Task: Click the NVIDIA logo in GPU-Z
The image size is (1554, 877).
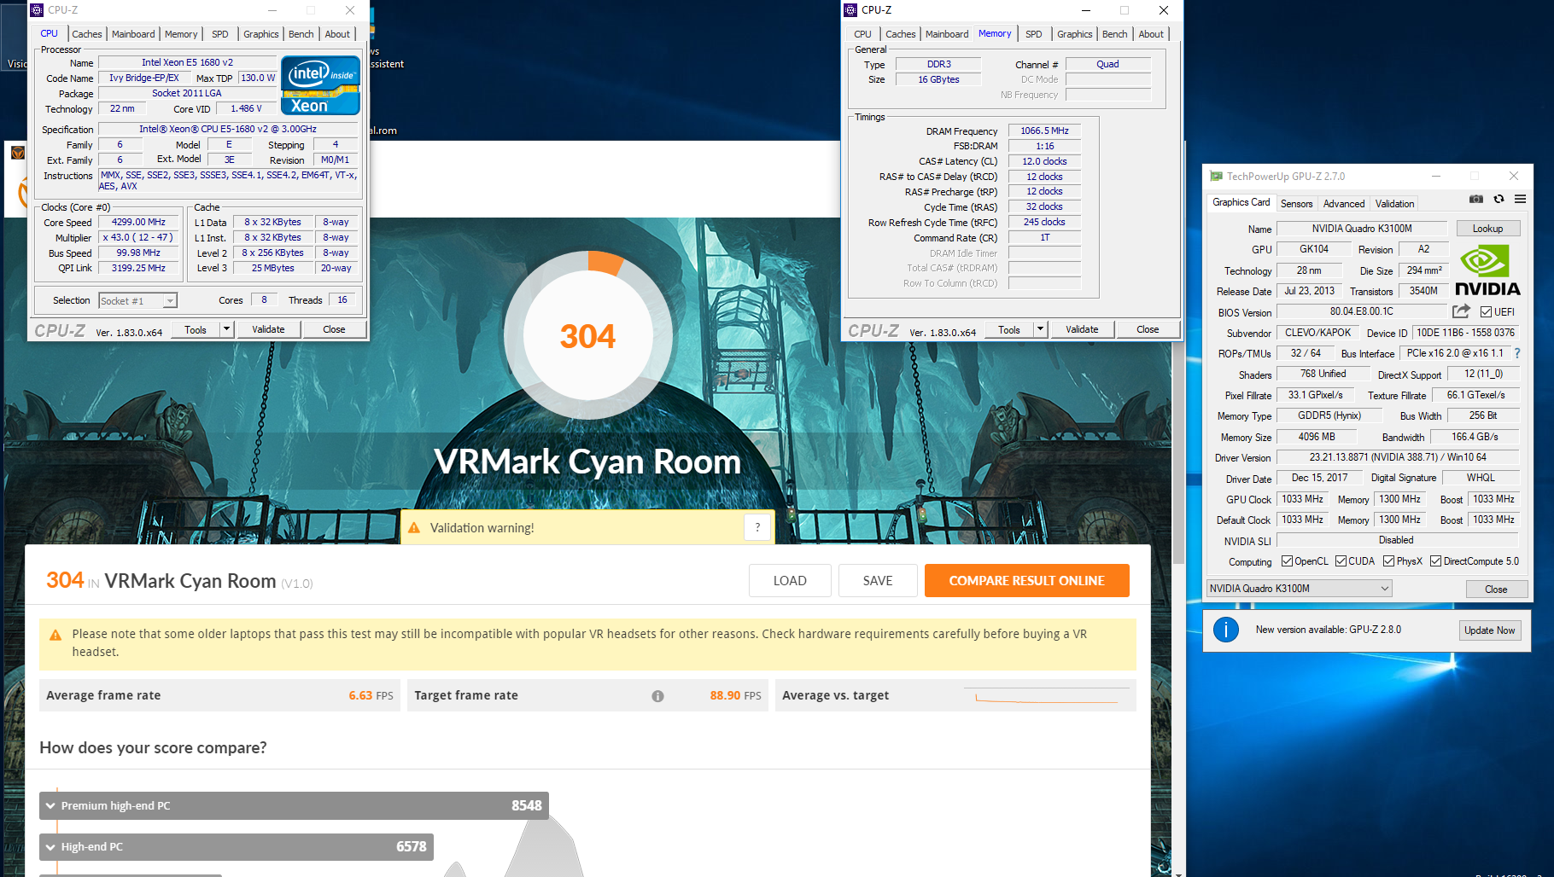Action: point(1487,270)
